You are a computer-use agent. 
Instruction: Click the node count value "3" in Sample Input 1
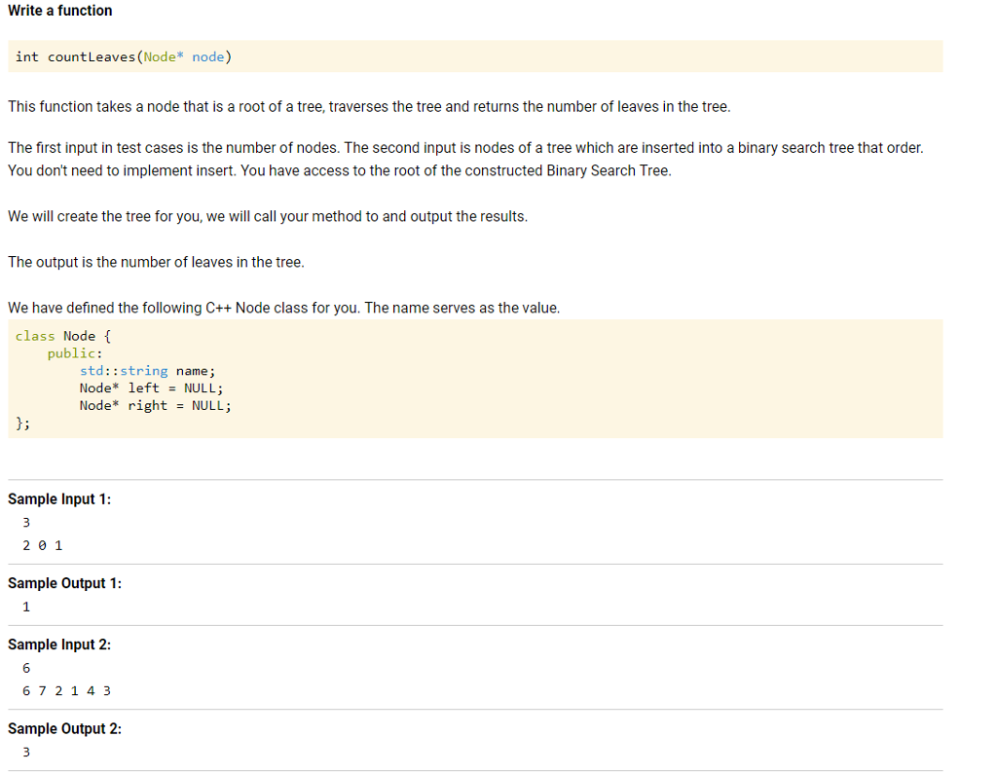26,522
